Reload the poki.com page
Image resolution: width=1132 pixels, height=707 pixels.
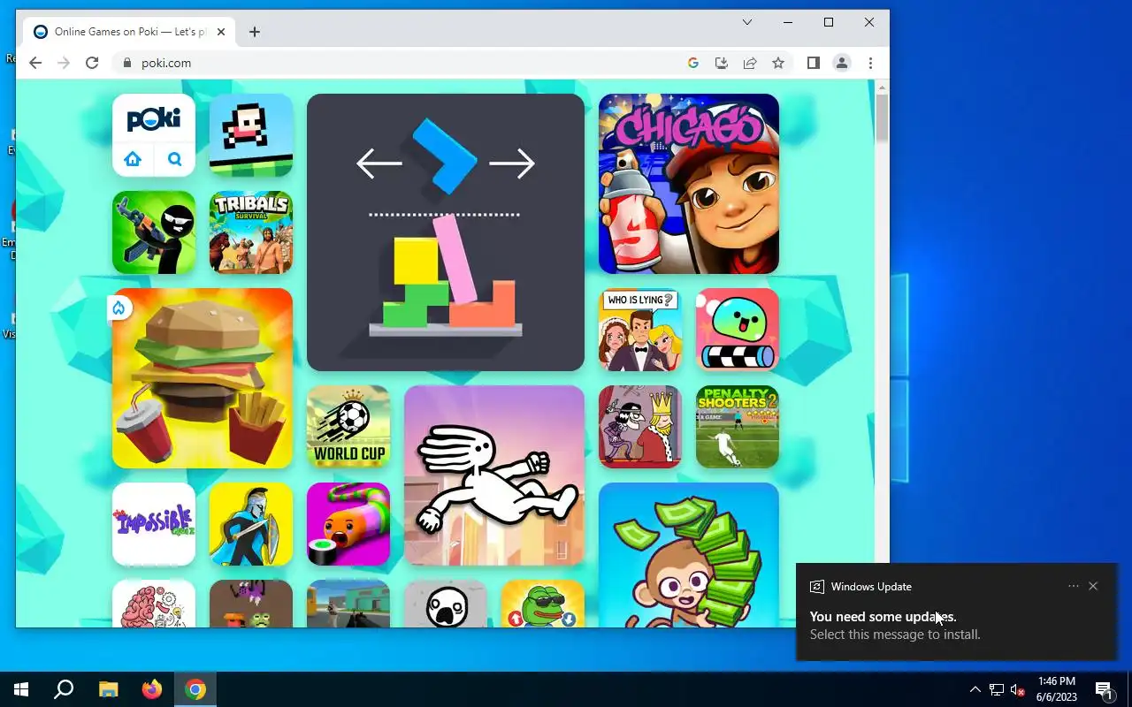coord(92,63)
